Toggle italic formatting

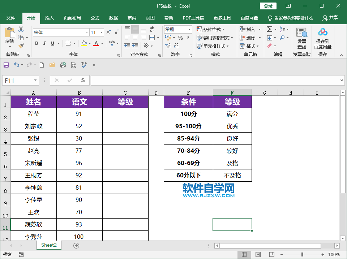click(x=44, y=43)
